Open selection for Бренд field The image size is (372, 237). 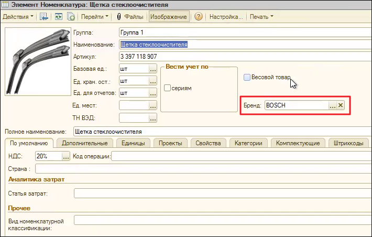[332, 105]
